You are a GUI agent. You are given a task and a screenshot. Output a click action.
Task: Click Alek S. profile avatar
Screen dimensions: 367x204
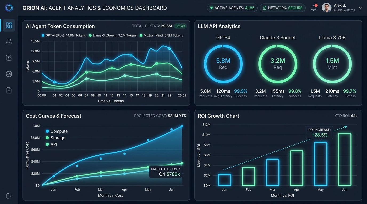(326, 8)
